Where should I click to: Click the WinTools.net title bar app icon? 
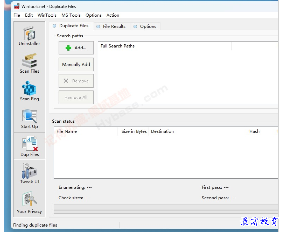coord(17,6)
